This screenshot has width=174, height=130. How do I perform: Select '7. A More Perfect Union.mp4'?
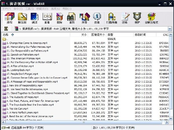click(x=22, y=113)
